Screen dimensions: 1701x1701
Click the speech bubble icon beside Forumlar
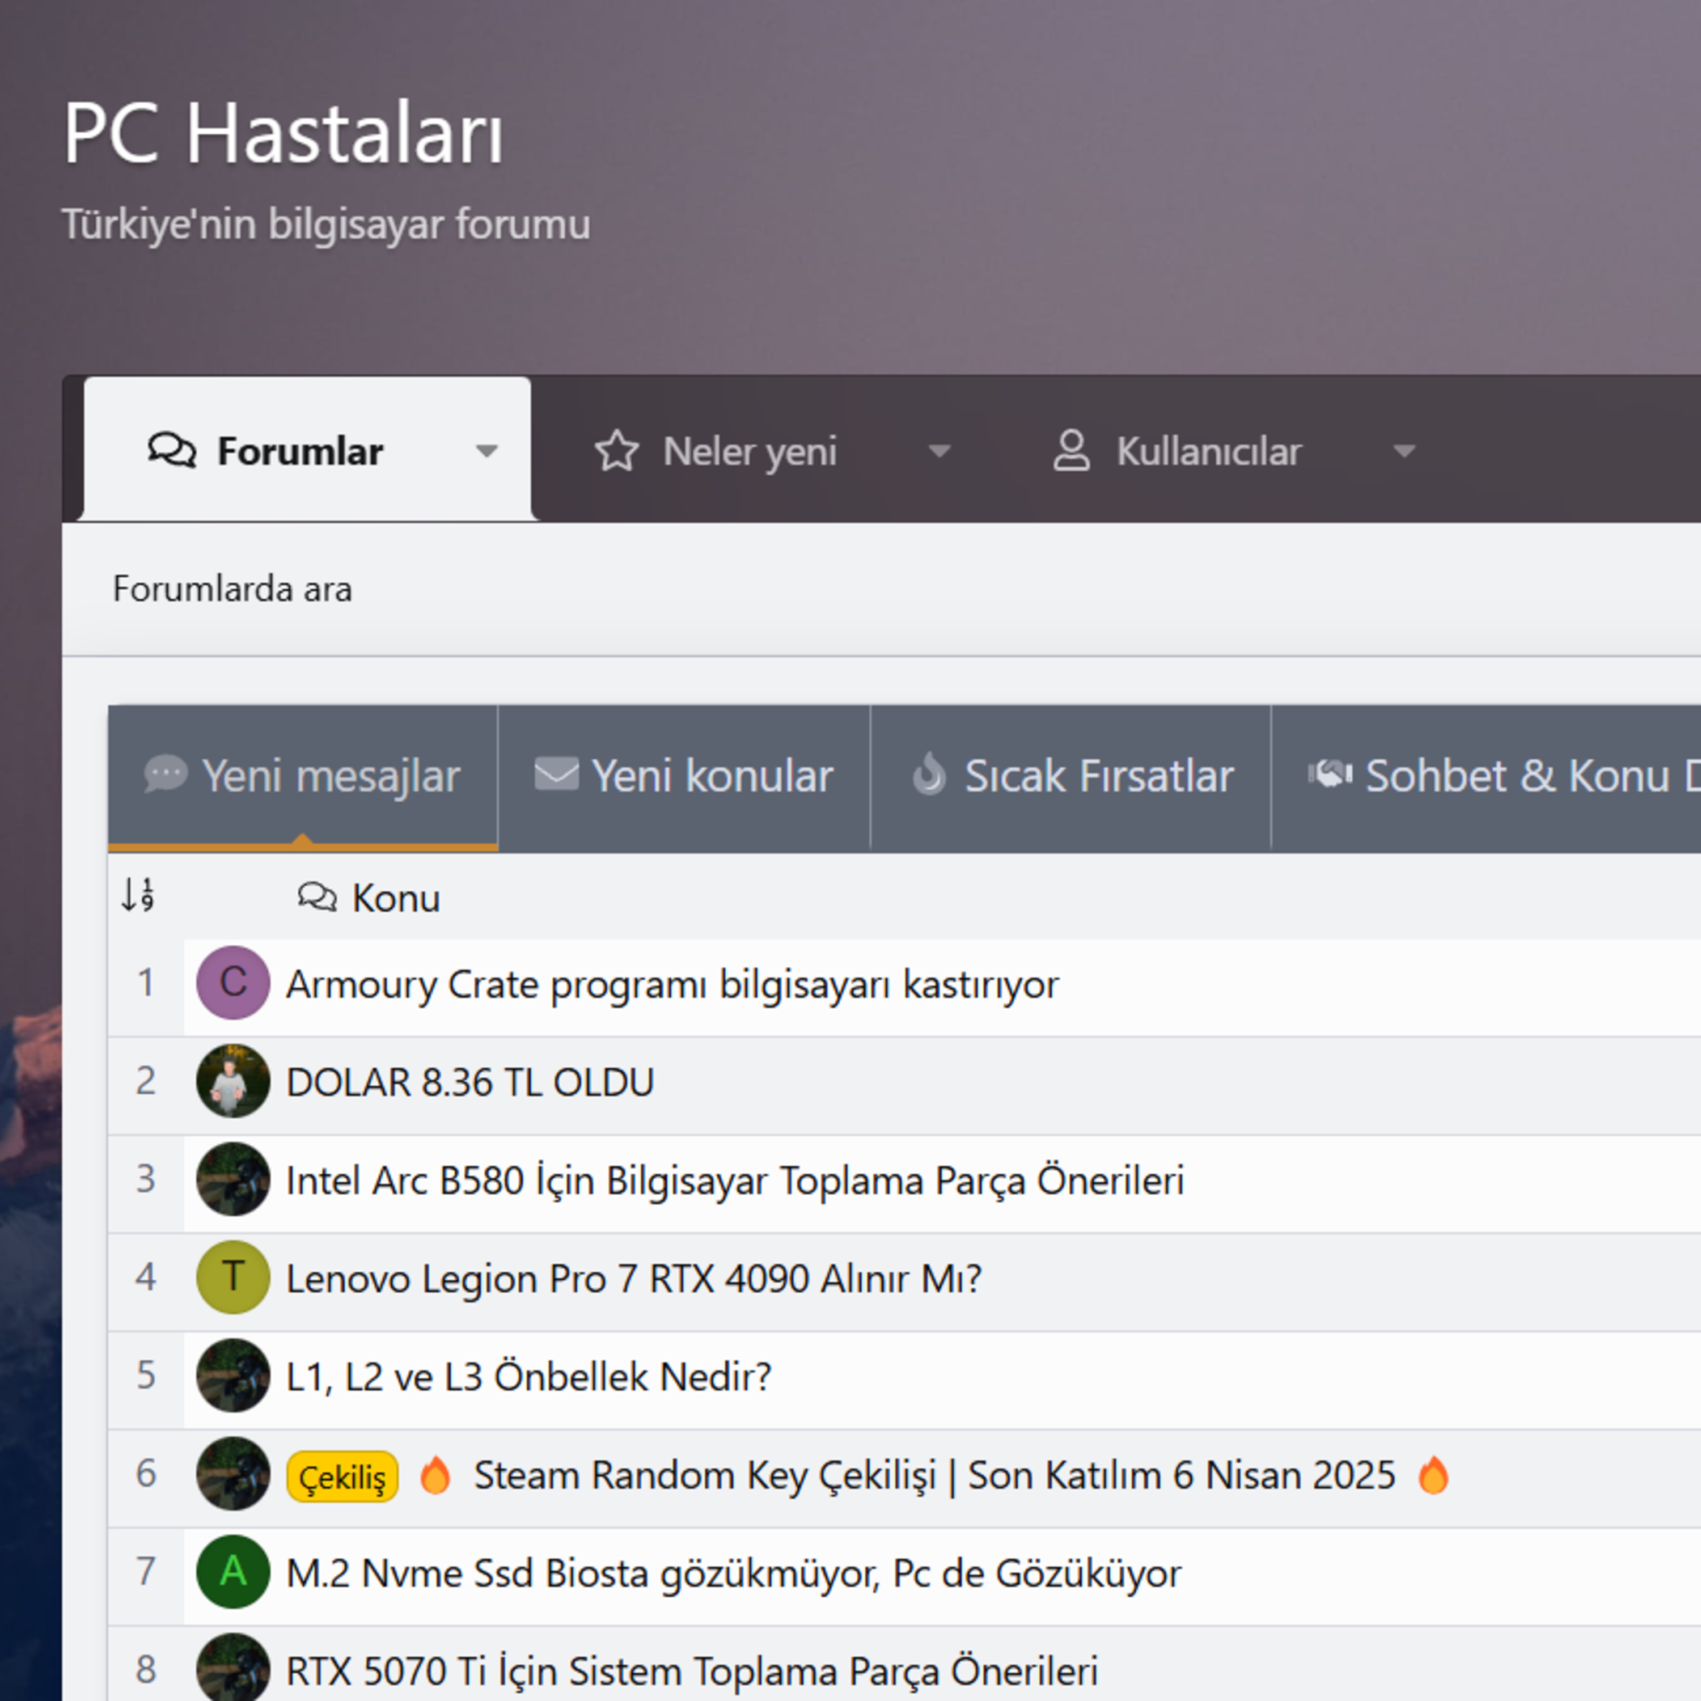tap(172, 450)
